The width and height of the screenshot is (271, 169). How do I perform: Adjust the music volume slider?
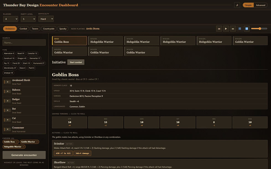tap(259, 29)
